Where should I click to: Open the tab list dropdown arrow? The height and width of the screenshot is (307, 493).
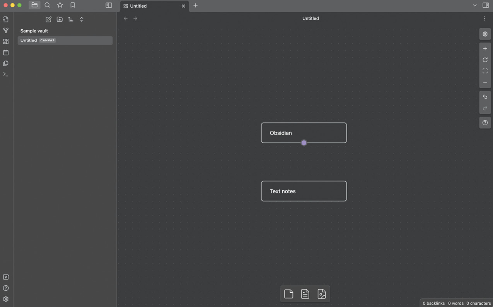pos(474,5)
